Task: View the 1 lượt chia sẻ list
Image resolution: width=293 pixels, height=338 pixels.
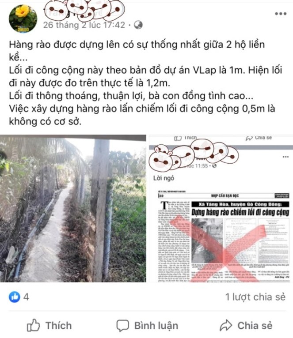Action: click(255, 297)
